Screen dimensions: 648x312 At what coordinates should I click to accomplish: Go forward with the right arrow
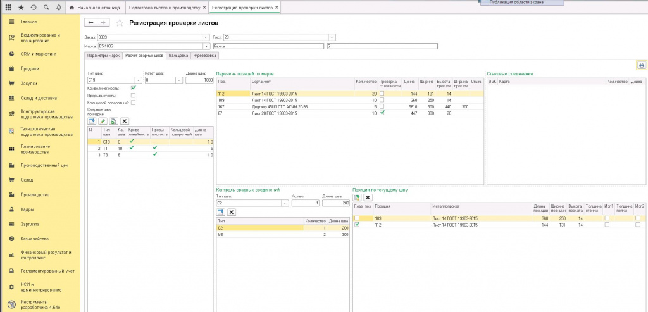pos(103,23)
